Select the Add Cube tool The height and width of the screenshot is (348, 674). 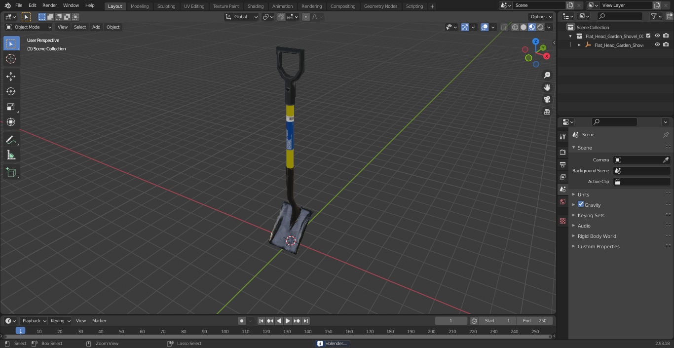(11, 173)
